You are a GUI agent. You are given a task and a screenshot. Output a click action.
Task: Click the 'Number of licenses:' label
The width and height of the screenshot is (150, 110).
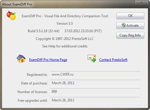[x=33, y=92]
